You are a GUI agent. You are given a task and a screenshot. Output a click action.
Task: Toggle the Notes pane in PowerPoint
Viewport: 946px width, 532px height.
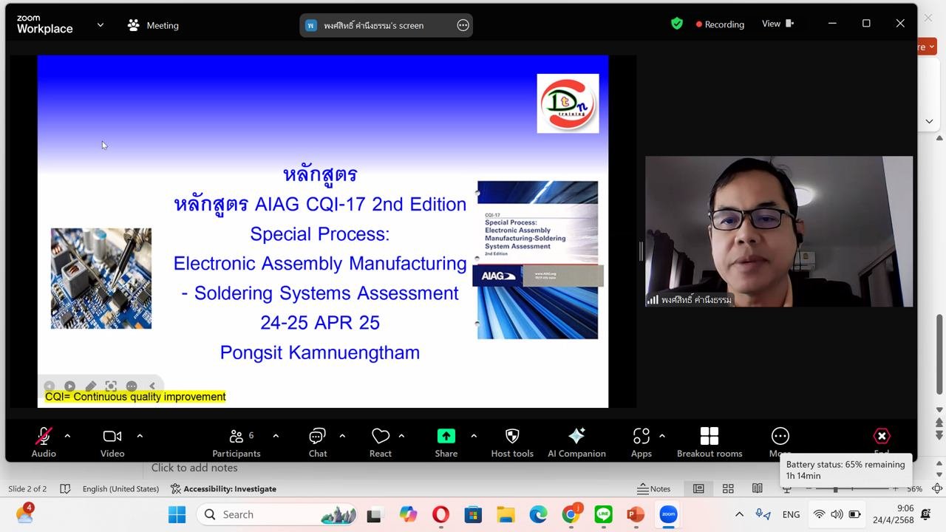point(654,488)
